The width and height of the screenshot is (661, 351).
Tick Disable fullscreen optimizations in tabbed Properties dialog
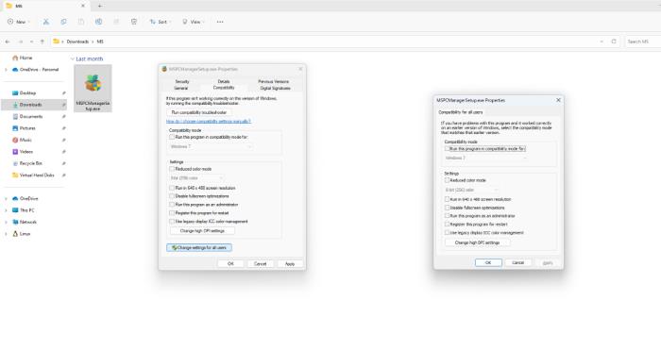172,196
